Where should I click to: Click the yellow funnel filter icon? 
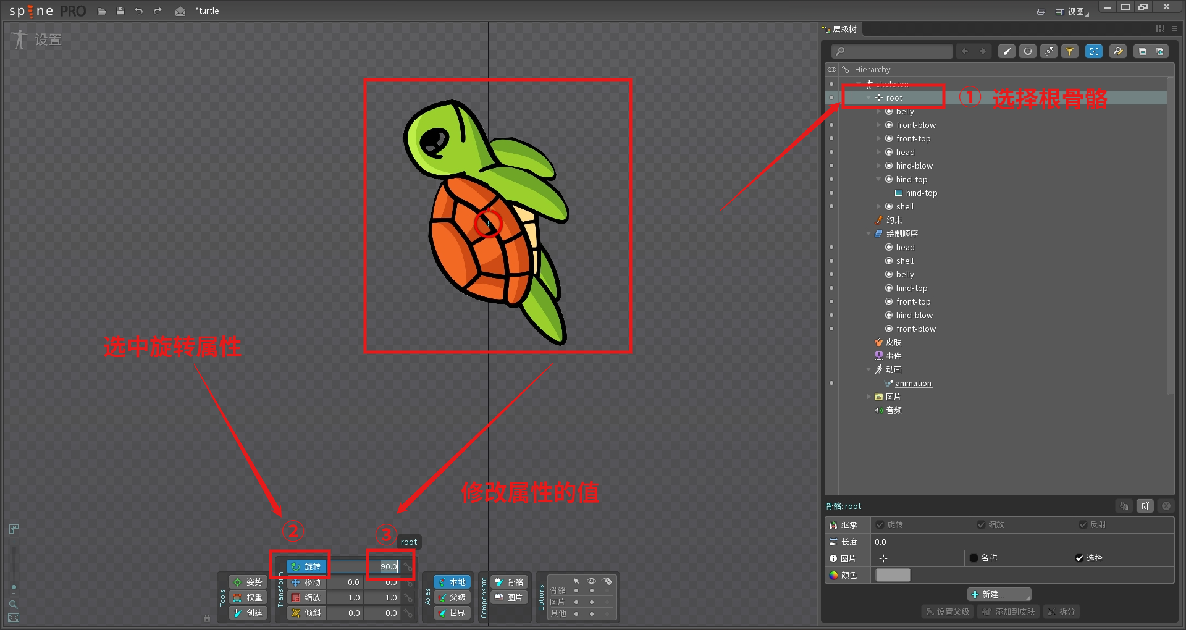click(1070, 51)
